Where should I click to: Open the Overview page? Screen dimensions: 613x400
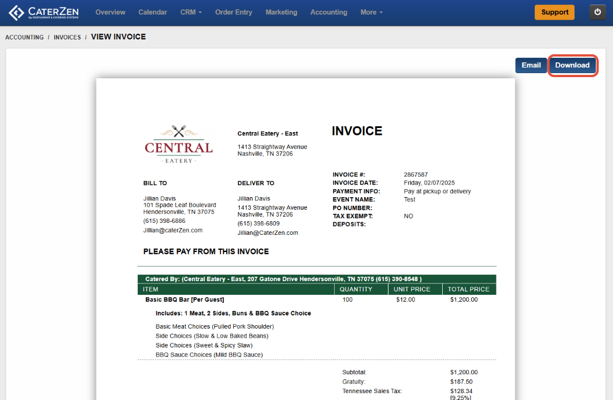coord(110,12)
